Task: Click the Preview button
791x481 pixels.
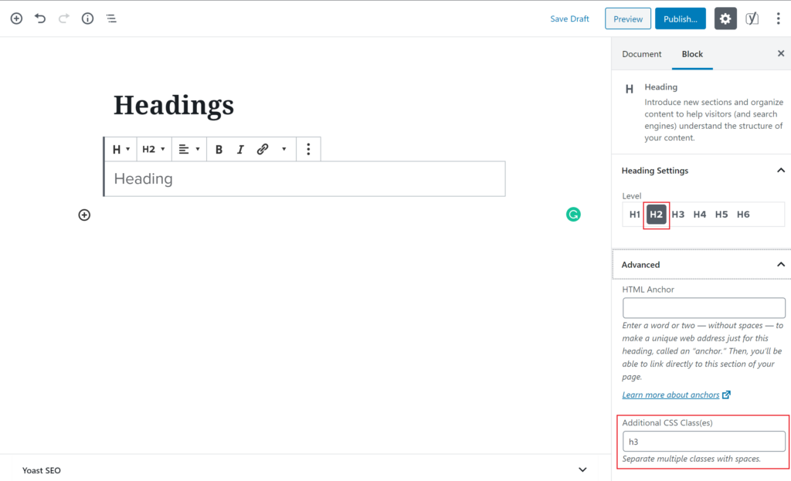Action: [628, 19]
